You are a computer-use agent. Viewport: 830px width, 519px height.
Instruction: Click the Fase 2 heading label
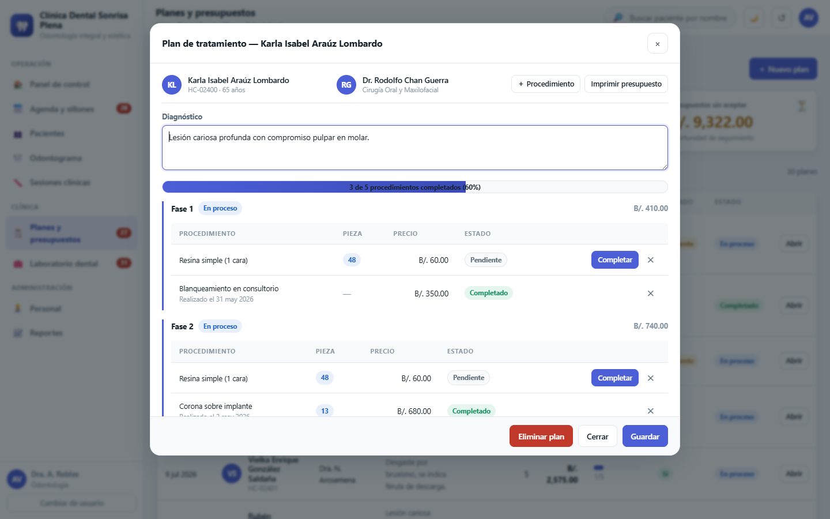tap(182, 326)
